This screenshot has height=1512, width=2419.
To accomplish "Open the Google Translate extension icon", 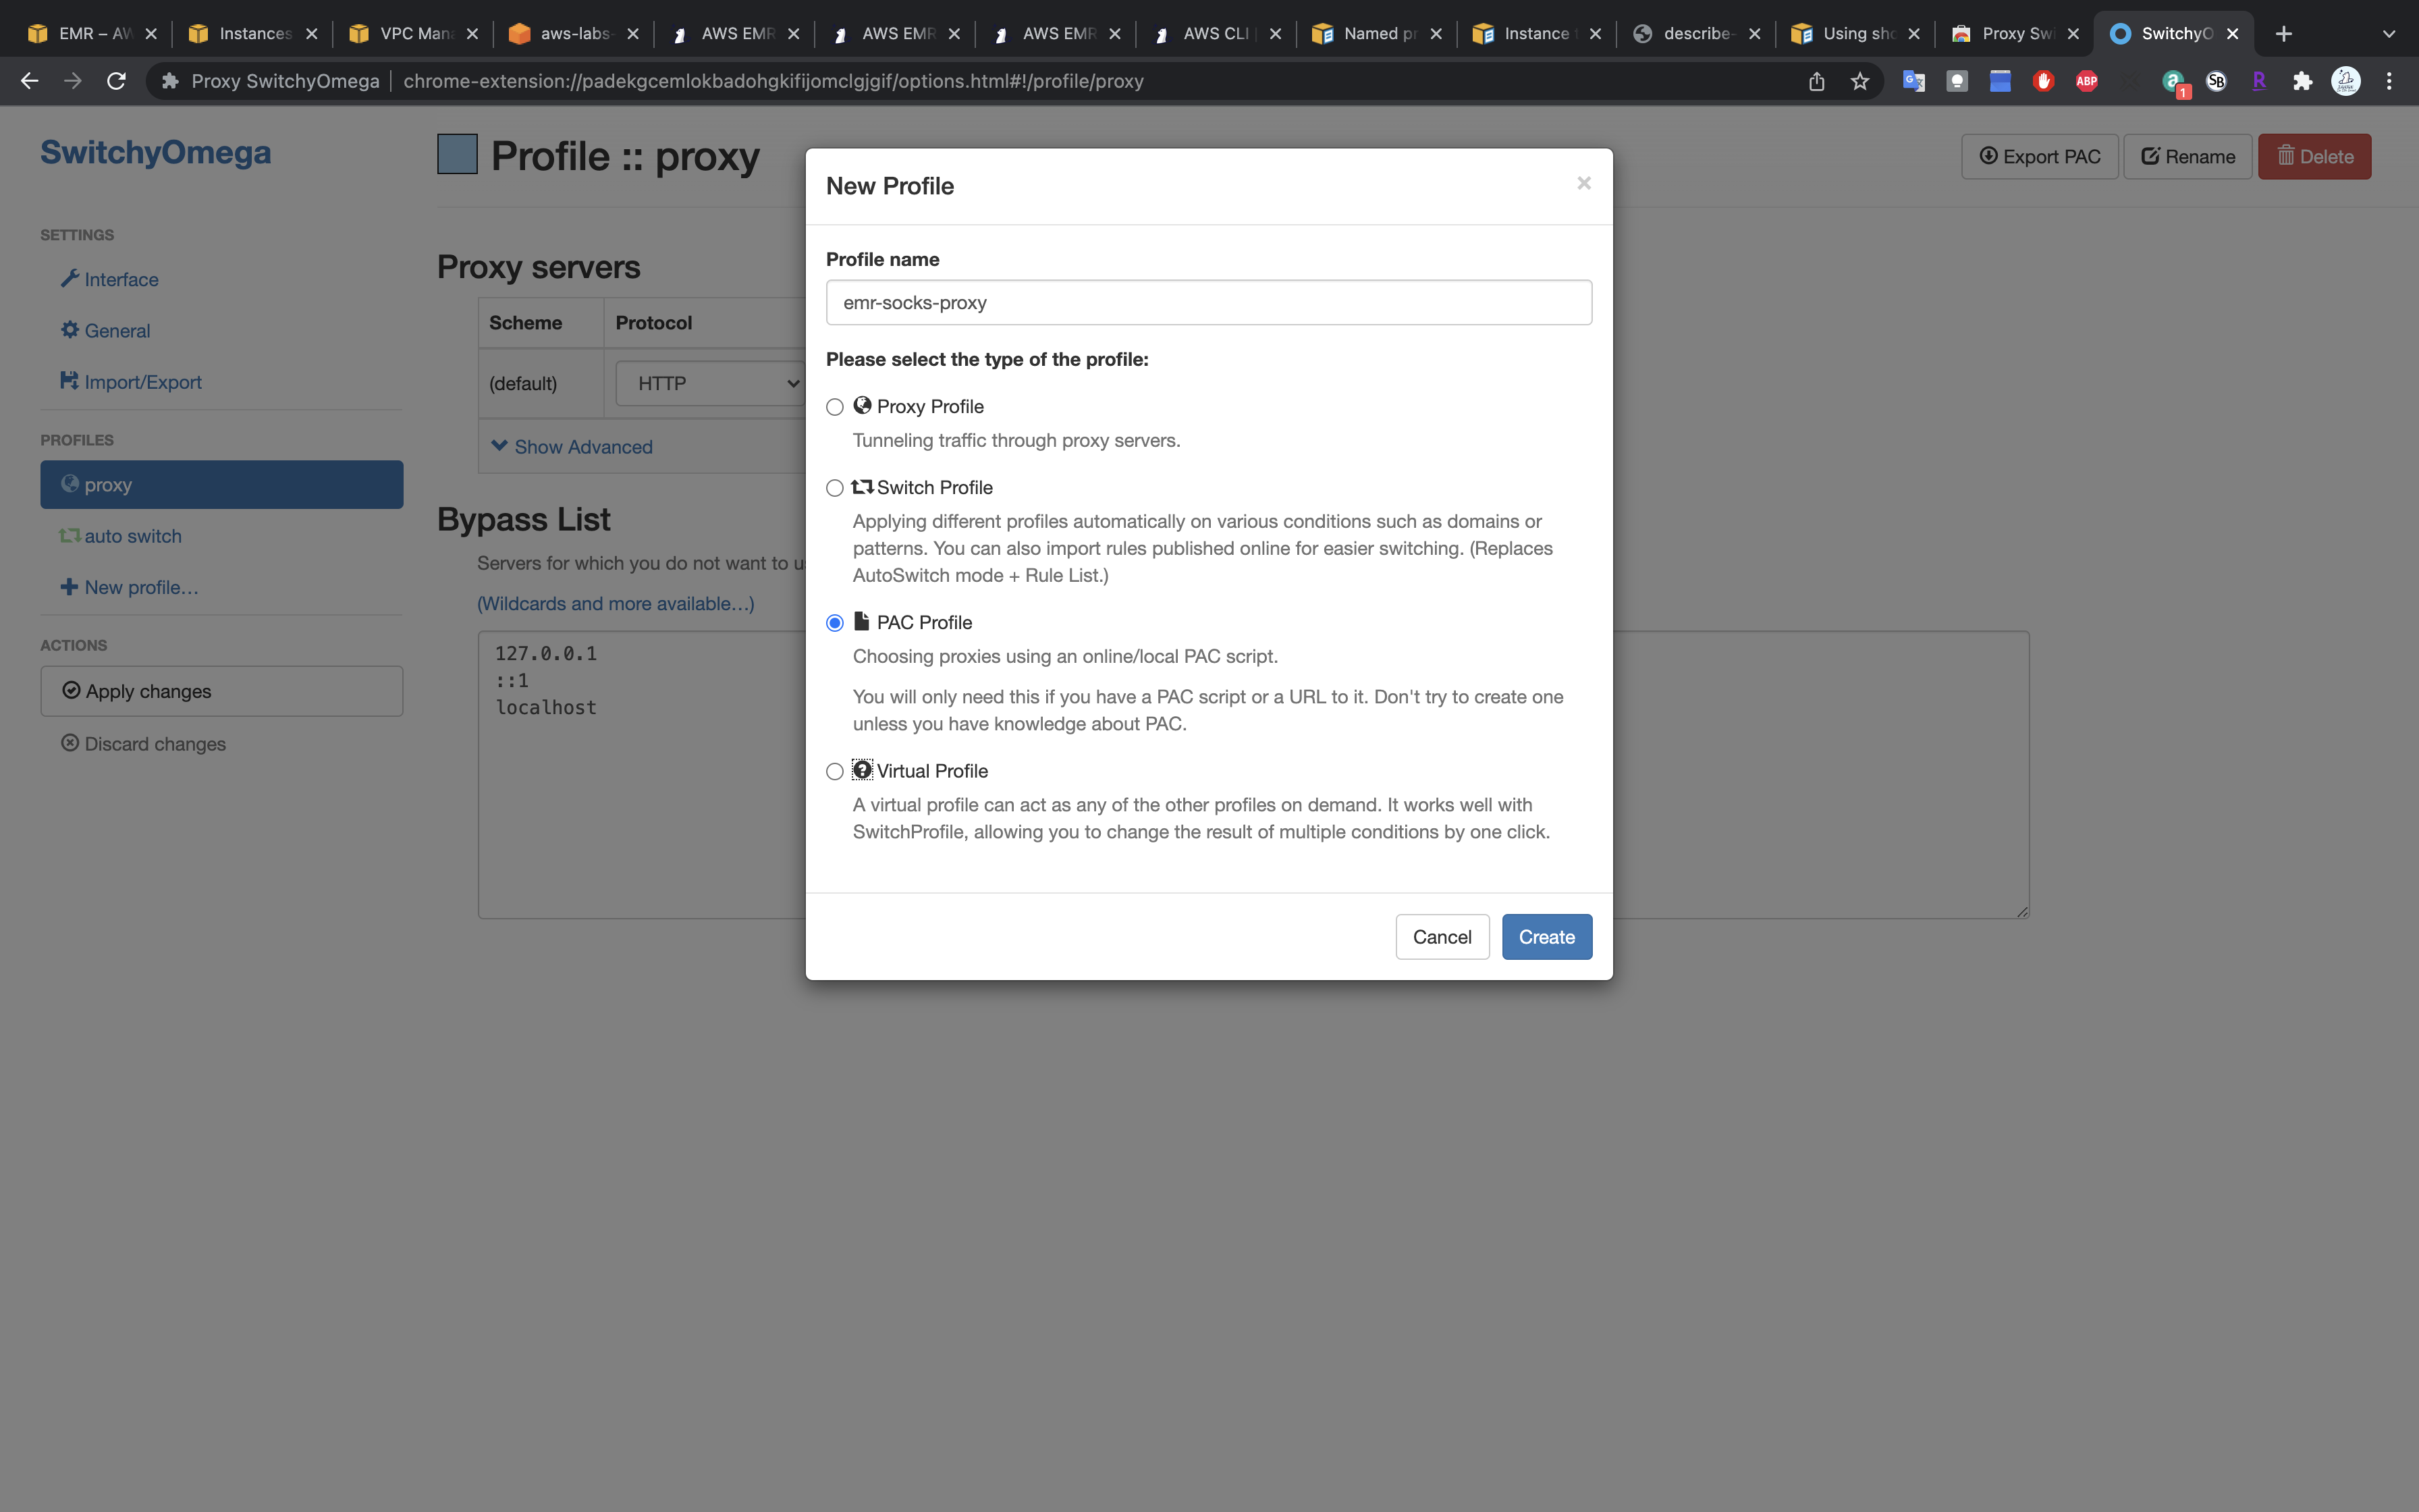I will pos(1913,81).
